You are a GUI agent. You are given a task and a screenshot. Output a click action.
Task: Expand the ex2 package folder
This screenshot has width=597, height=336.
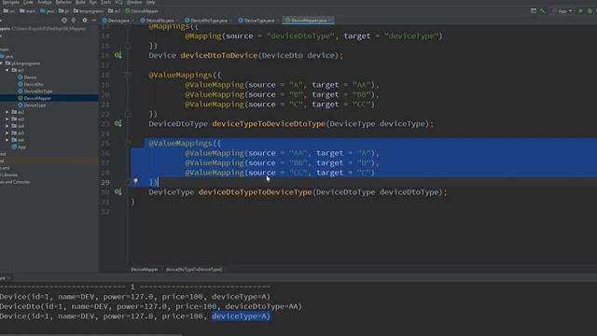[7, 112]
